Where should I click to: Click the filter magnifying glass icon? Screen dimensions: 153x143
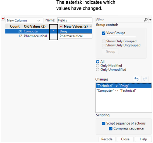[146, 20]
